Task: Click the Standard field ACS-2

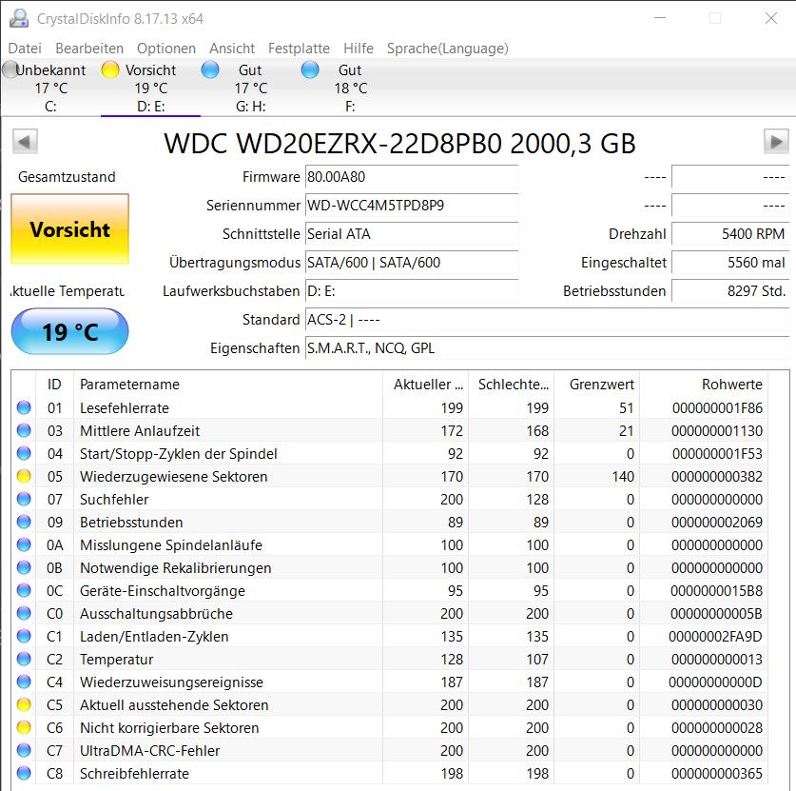Action: coord(547,320)
